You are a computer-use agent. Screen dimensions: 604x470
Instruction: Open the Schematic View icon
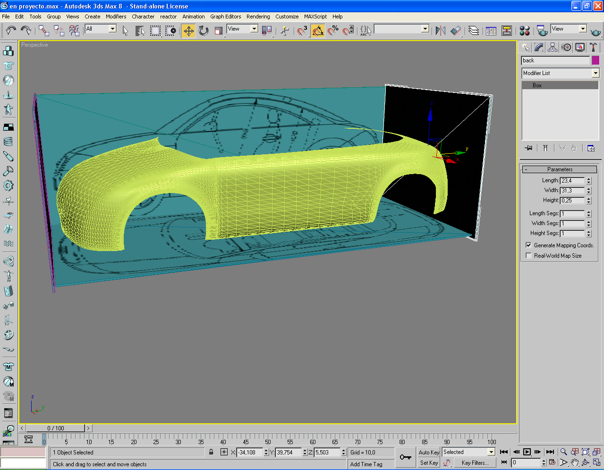(507, 31)
